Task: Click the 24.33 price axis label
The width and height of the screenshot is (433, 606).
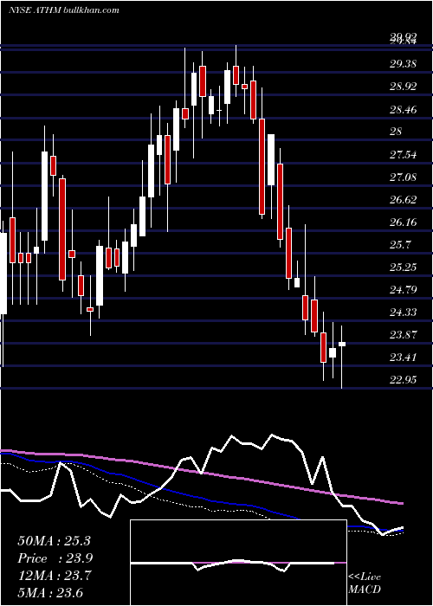Action: 403,313
